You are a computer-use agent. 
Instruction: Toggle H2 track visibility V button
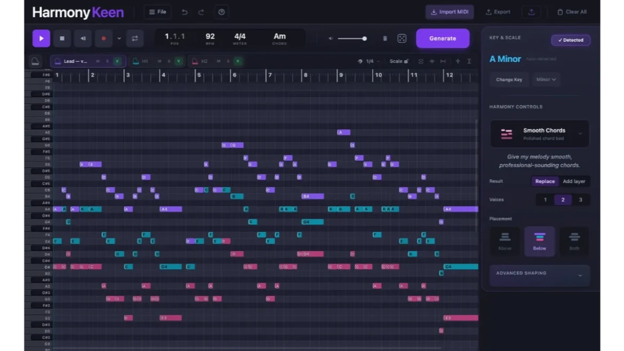pos(237,61)
